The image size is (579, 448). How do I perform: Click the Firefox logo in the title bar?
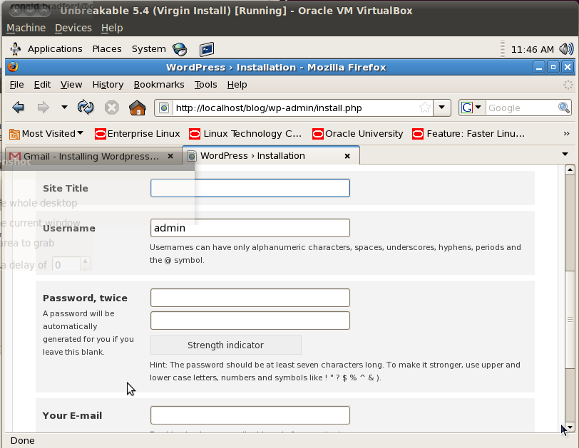click(13, 67)
